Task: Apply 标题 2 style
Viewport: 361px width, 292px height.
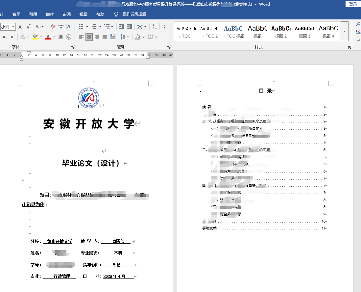Action: 281,32
